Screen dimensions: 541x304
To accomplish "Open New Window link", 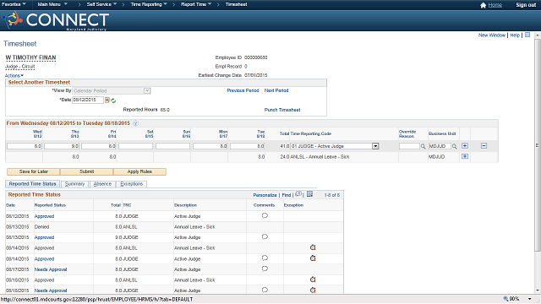I will tap(492, 35).
